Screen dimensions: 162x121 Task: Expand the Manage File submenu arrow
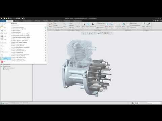coord(10,43)
